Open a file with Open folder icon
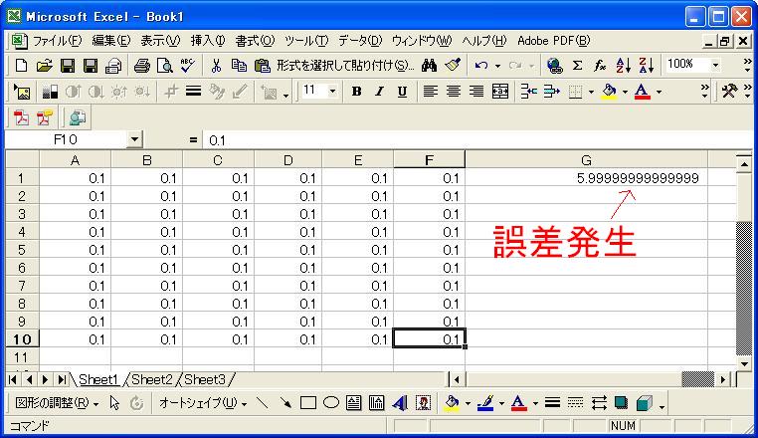 pos(44,65)
